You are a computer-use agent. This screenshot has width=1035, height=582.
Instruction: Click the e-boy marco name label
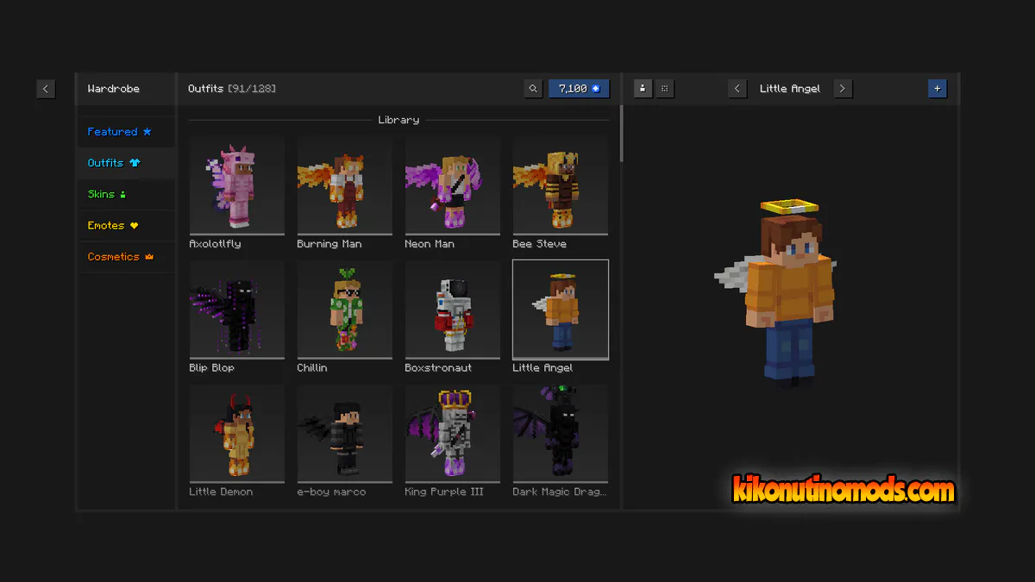coord(331,492)
